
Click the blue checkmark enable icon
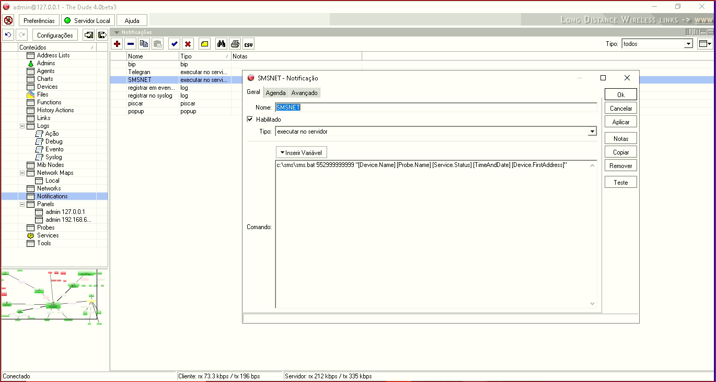(175, 44)
